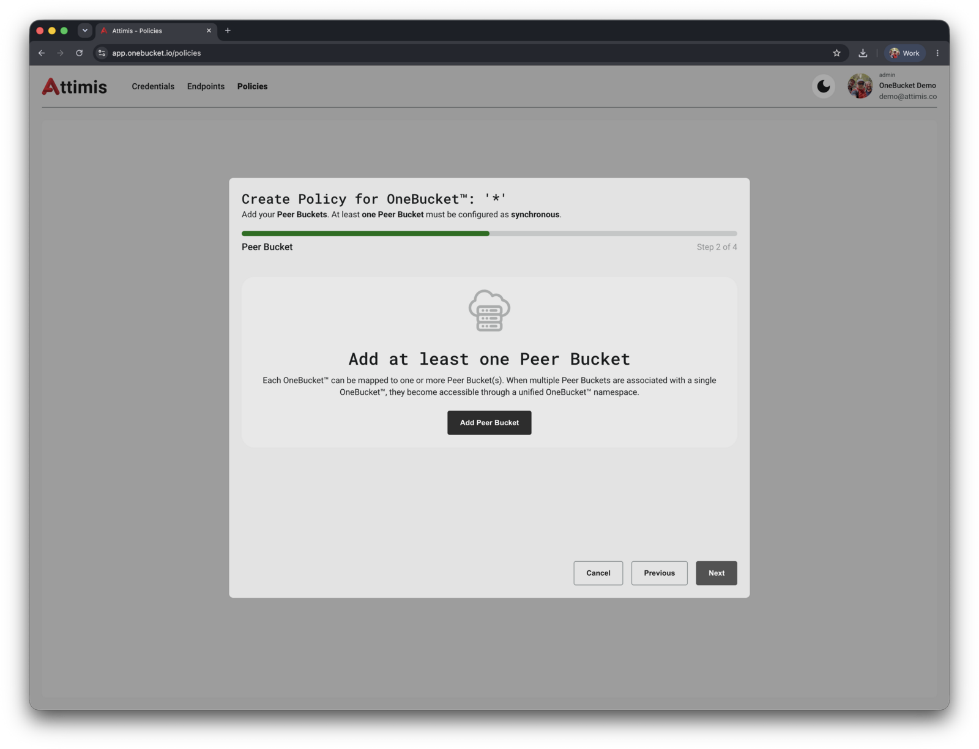Click the Create Policy for OneBucket title
979x749 pixels.
[374, 199]
